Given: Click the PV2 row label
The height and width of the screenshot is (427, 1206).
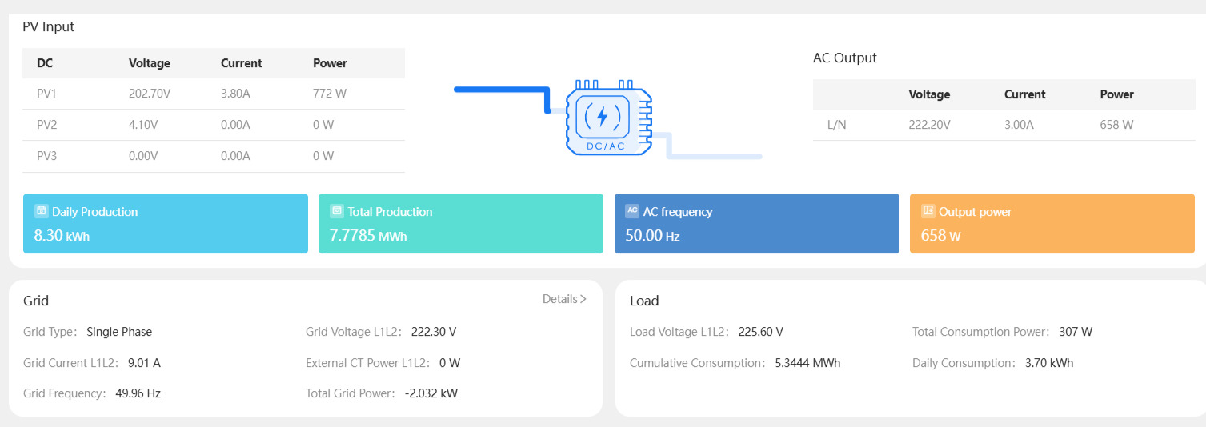Looking at the screenshot, I should [46, 125].
